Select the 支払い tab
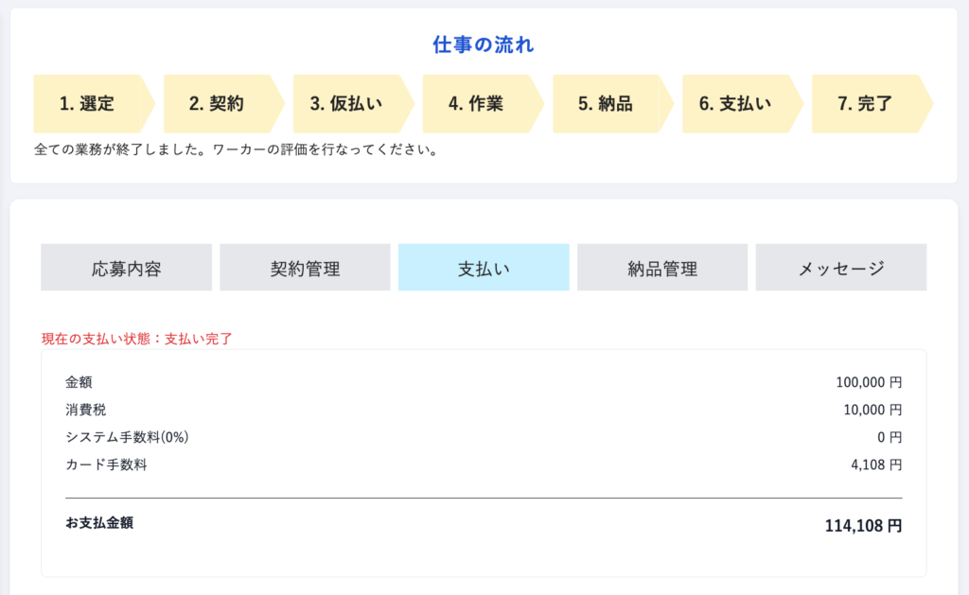This screenshot has width=969, height=595. coord(484,268)
